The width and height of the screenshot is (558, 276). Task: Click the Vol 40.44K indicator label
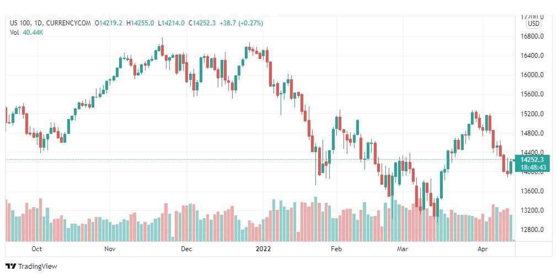(26, 33)
